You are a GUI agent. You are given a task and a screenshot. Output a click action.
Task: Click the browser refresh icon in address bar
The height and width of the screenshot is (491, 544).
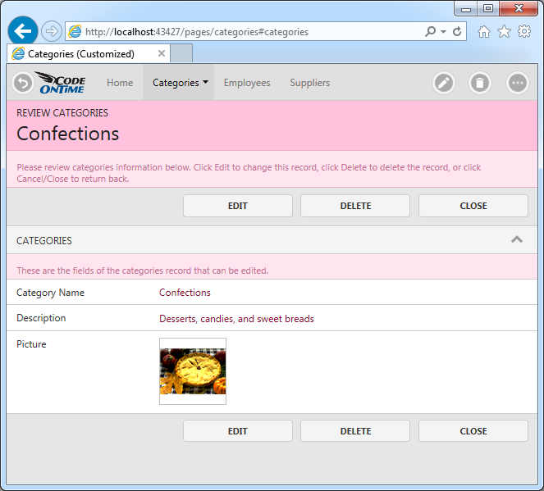[456, 32]
